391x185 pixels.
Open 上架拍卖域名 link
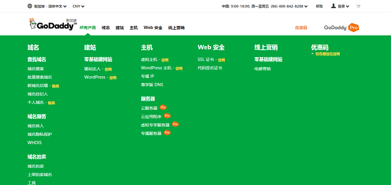tap(40, 175)
